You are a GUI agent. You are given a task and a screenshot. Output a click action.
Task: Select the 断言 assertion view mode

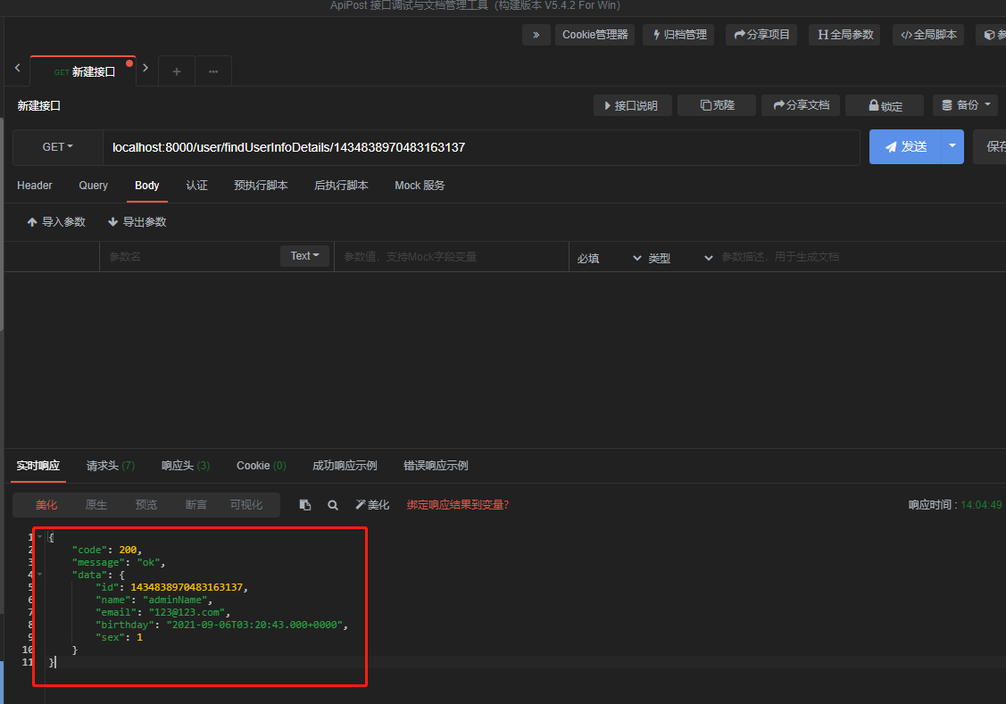pyautogui.click(x=195, y=505)
